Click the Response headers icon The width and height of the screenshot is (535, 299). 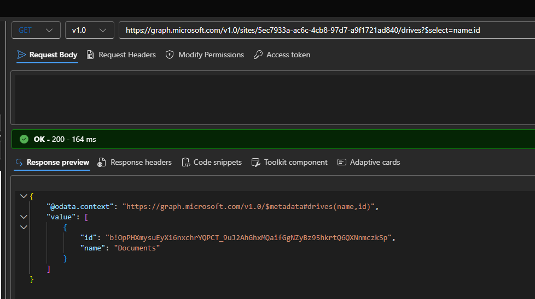(x=102, y=162)
